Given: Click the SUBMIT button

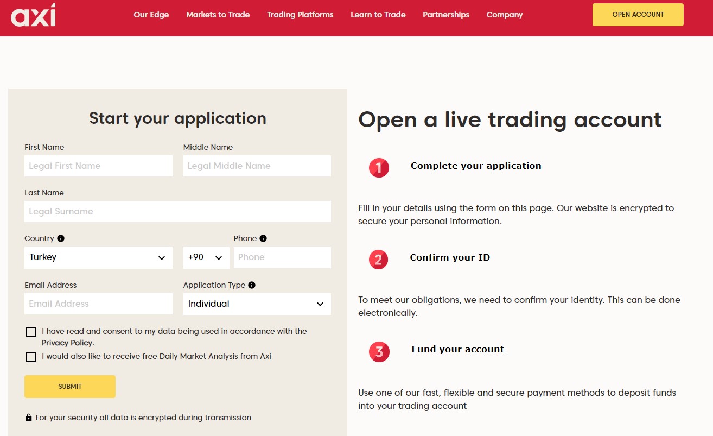Looking at the screenshot, I should pos(70,387).
